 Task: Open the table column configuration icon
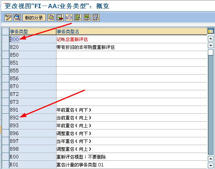211,31
